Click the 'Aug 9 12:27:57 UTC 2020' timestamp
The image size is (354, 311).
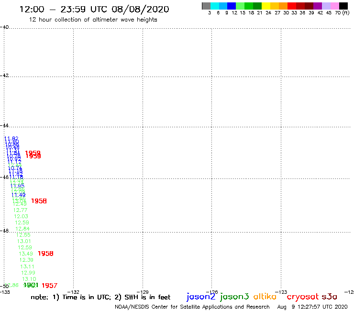(x=312, y=307)
